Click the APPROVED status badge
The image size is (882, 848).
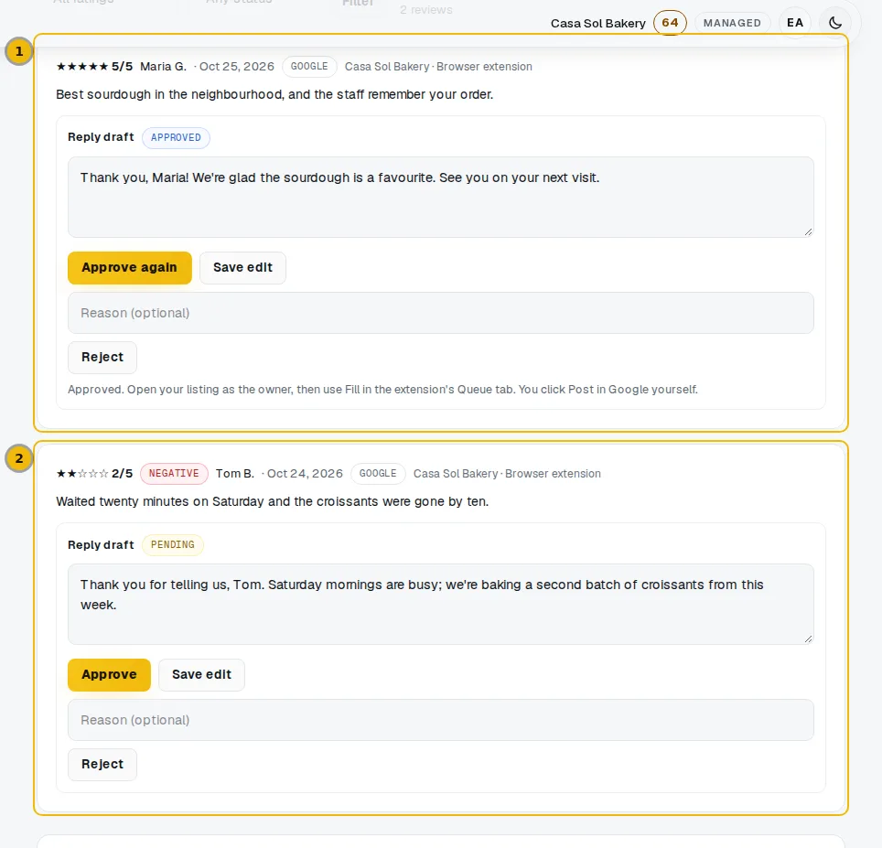[176, 138]
